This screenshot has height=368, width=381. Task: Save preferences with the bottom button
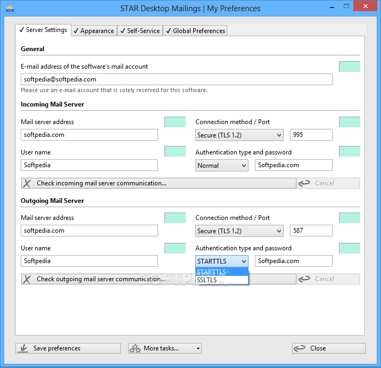pyautogui.click(x=68, y=348)
